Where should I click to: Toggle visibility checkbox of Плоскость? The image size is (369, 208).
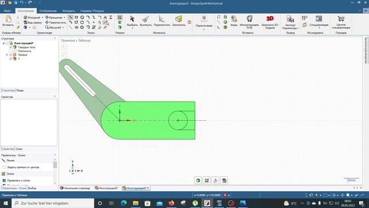pyautogui.click(x=10, y=51)
